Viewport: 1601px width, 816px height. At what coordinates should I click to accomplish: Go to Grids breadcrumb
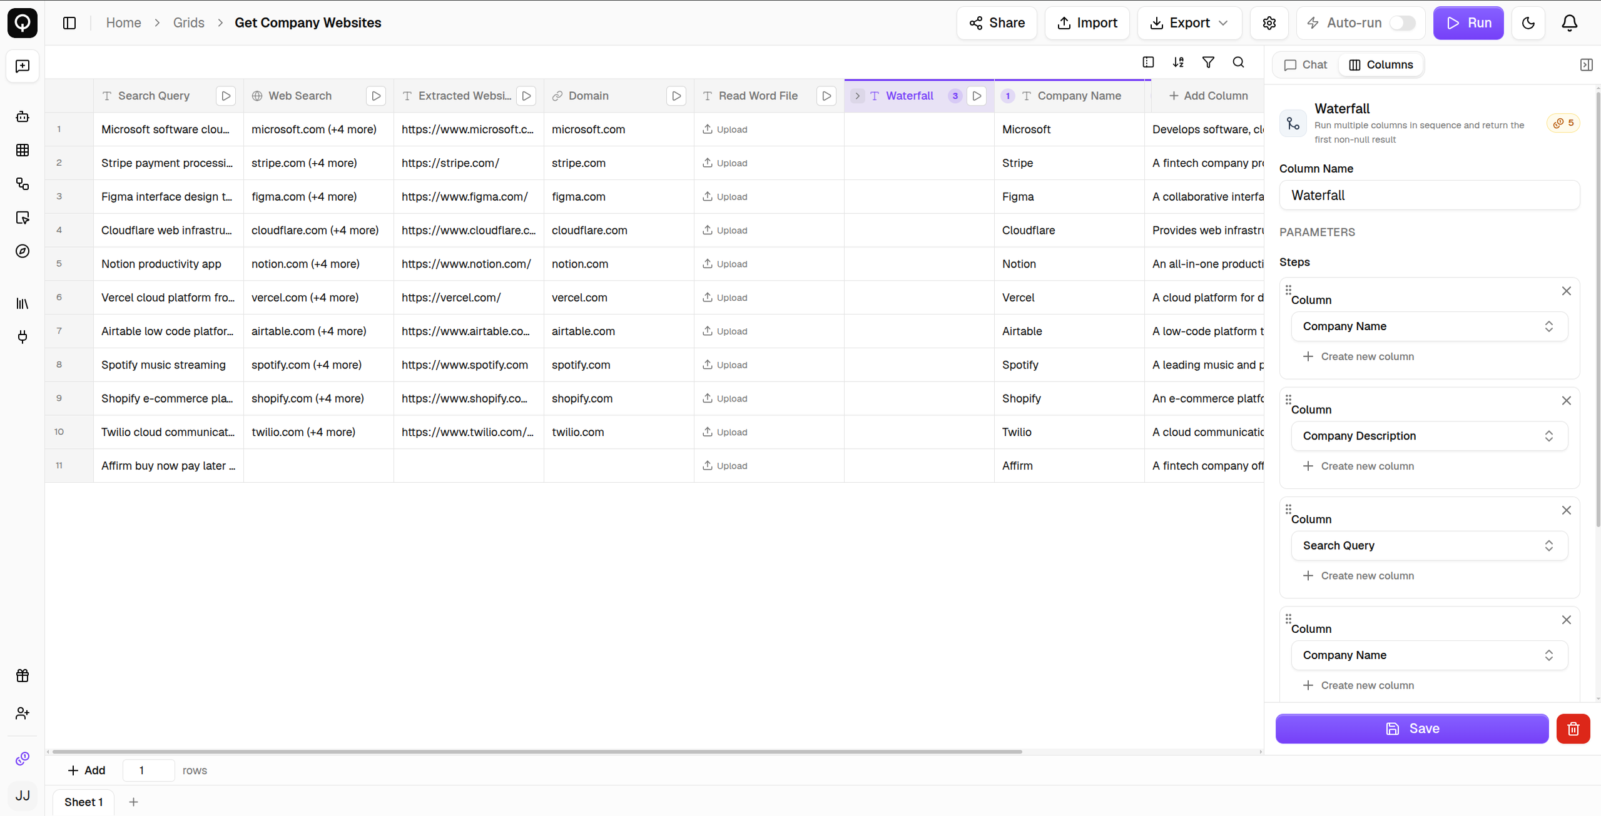[x=189, y=23]
